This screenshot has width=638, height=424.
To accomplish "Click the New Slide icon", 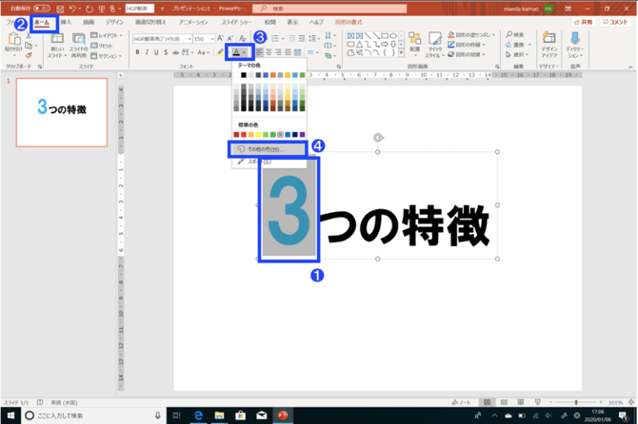I will [57, 39].
